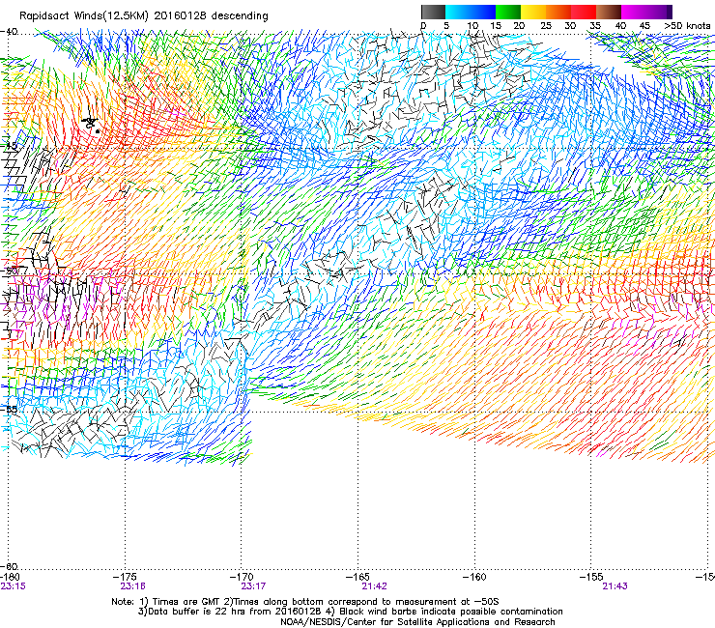Click the dark purple 45-50 knots legend swatch

tap(659, 12)
